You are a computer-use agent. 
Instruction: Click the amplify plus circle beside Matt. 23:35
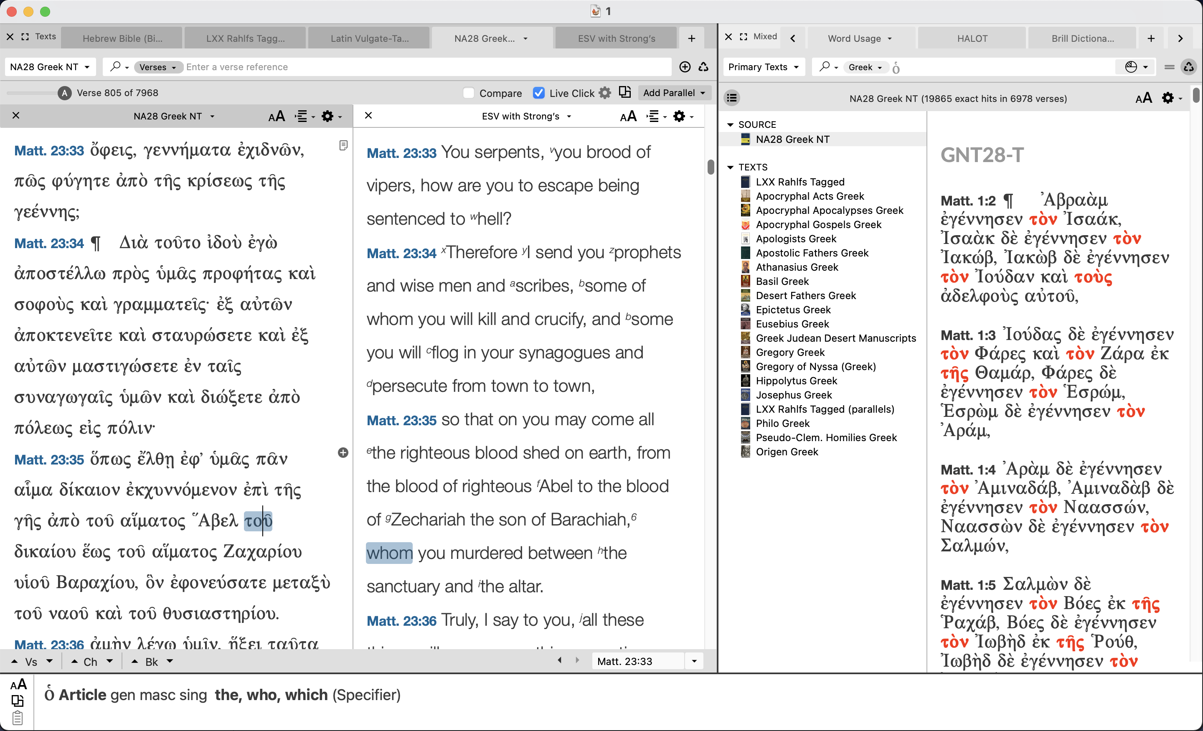[x=343, y=453]
